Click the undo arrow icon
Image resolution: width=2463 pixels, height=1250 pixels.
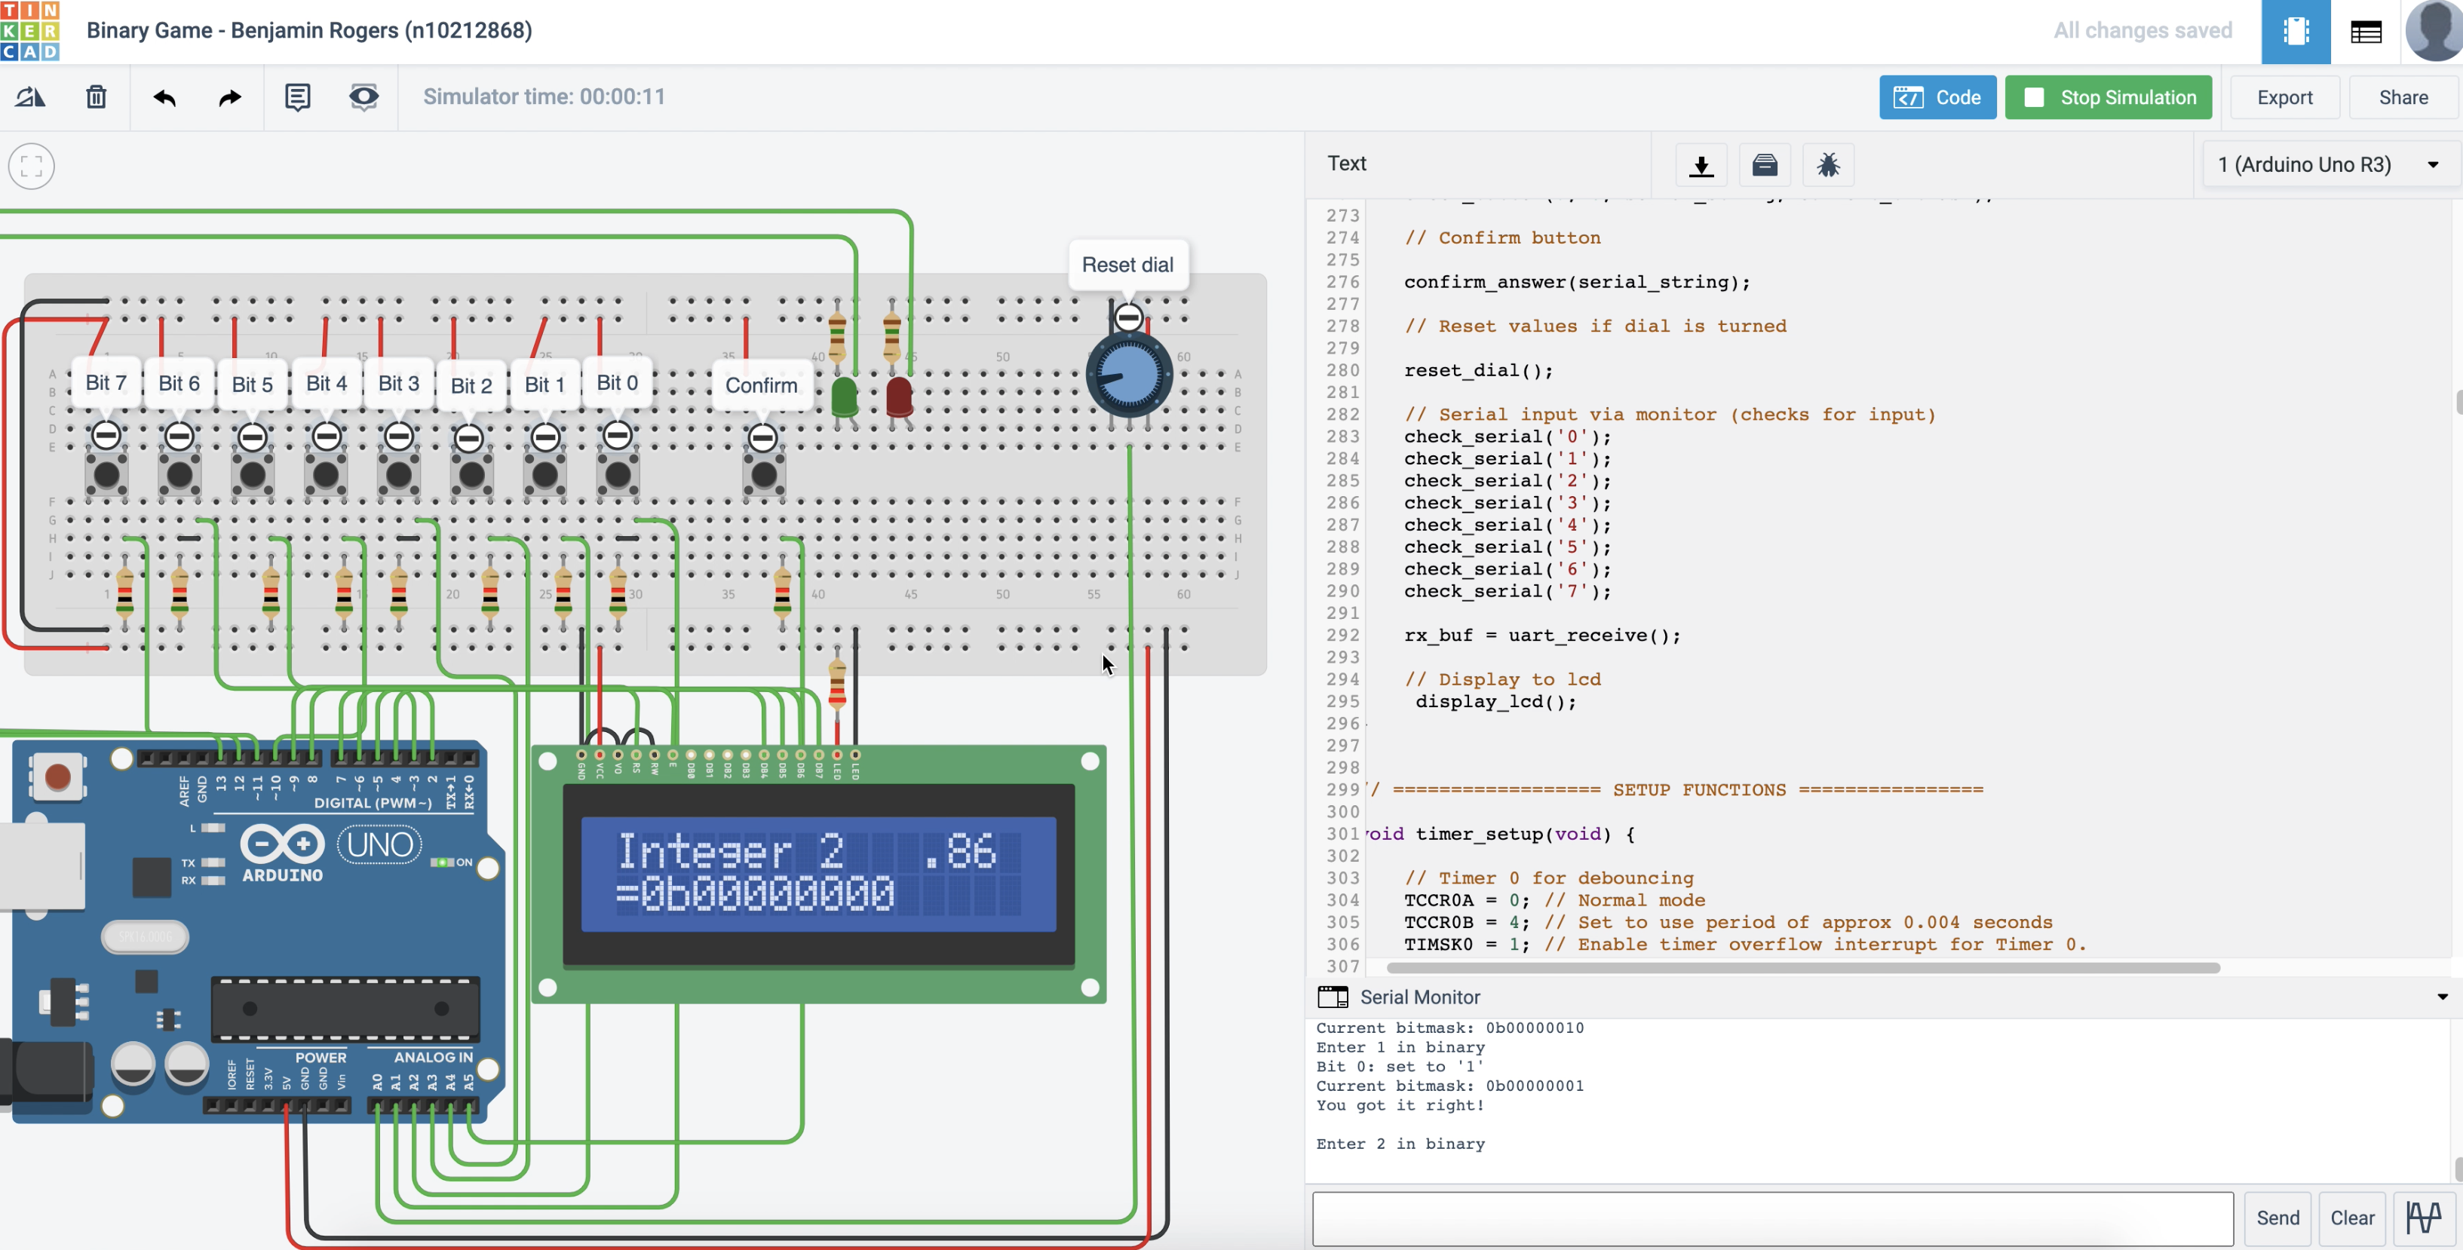point(164,97)
